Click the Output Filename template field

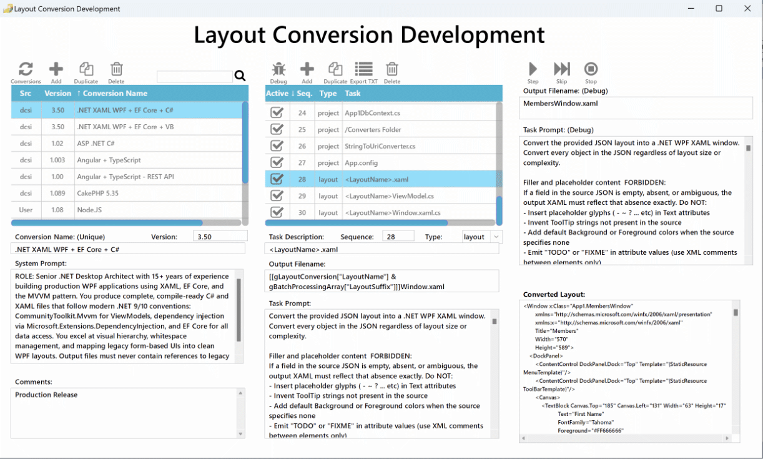click(x=382, y=281)
